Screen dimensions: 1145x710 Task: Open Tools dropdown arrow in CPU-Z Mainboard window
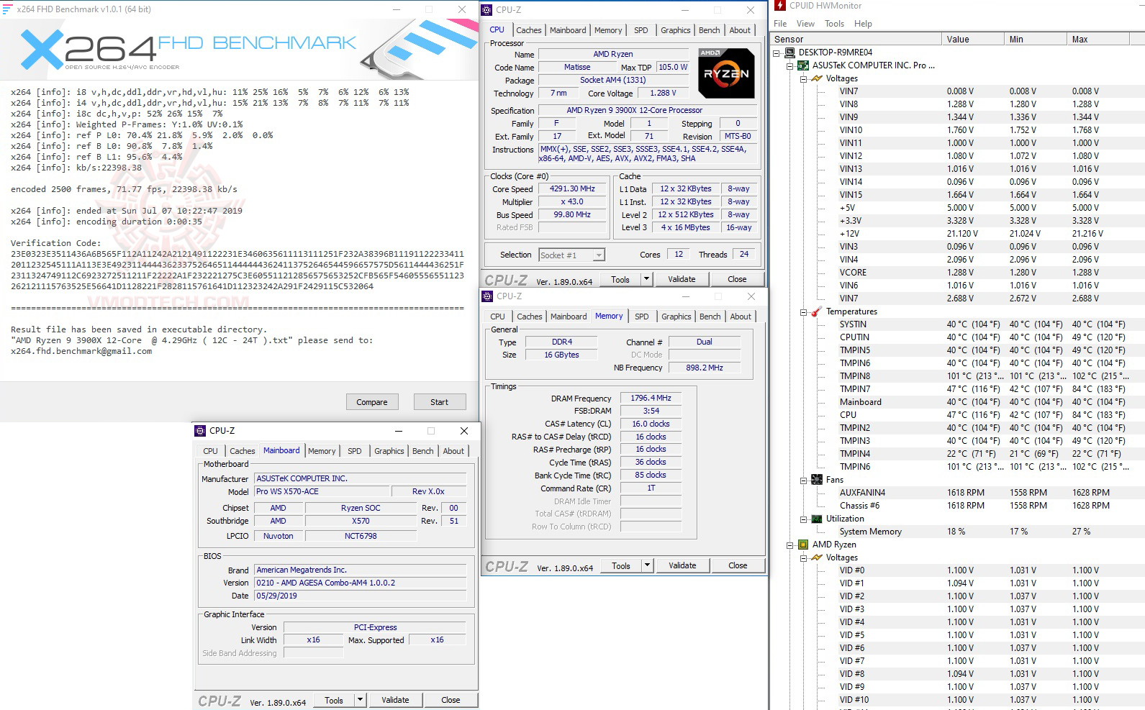(x=360, y=700)
